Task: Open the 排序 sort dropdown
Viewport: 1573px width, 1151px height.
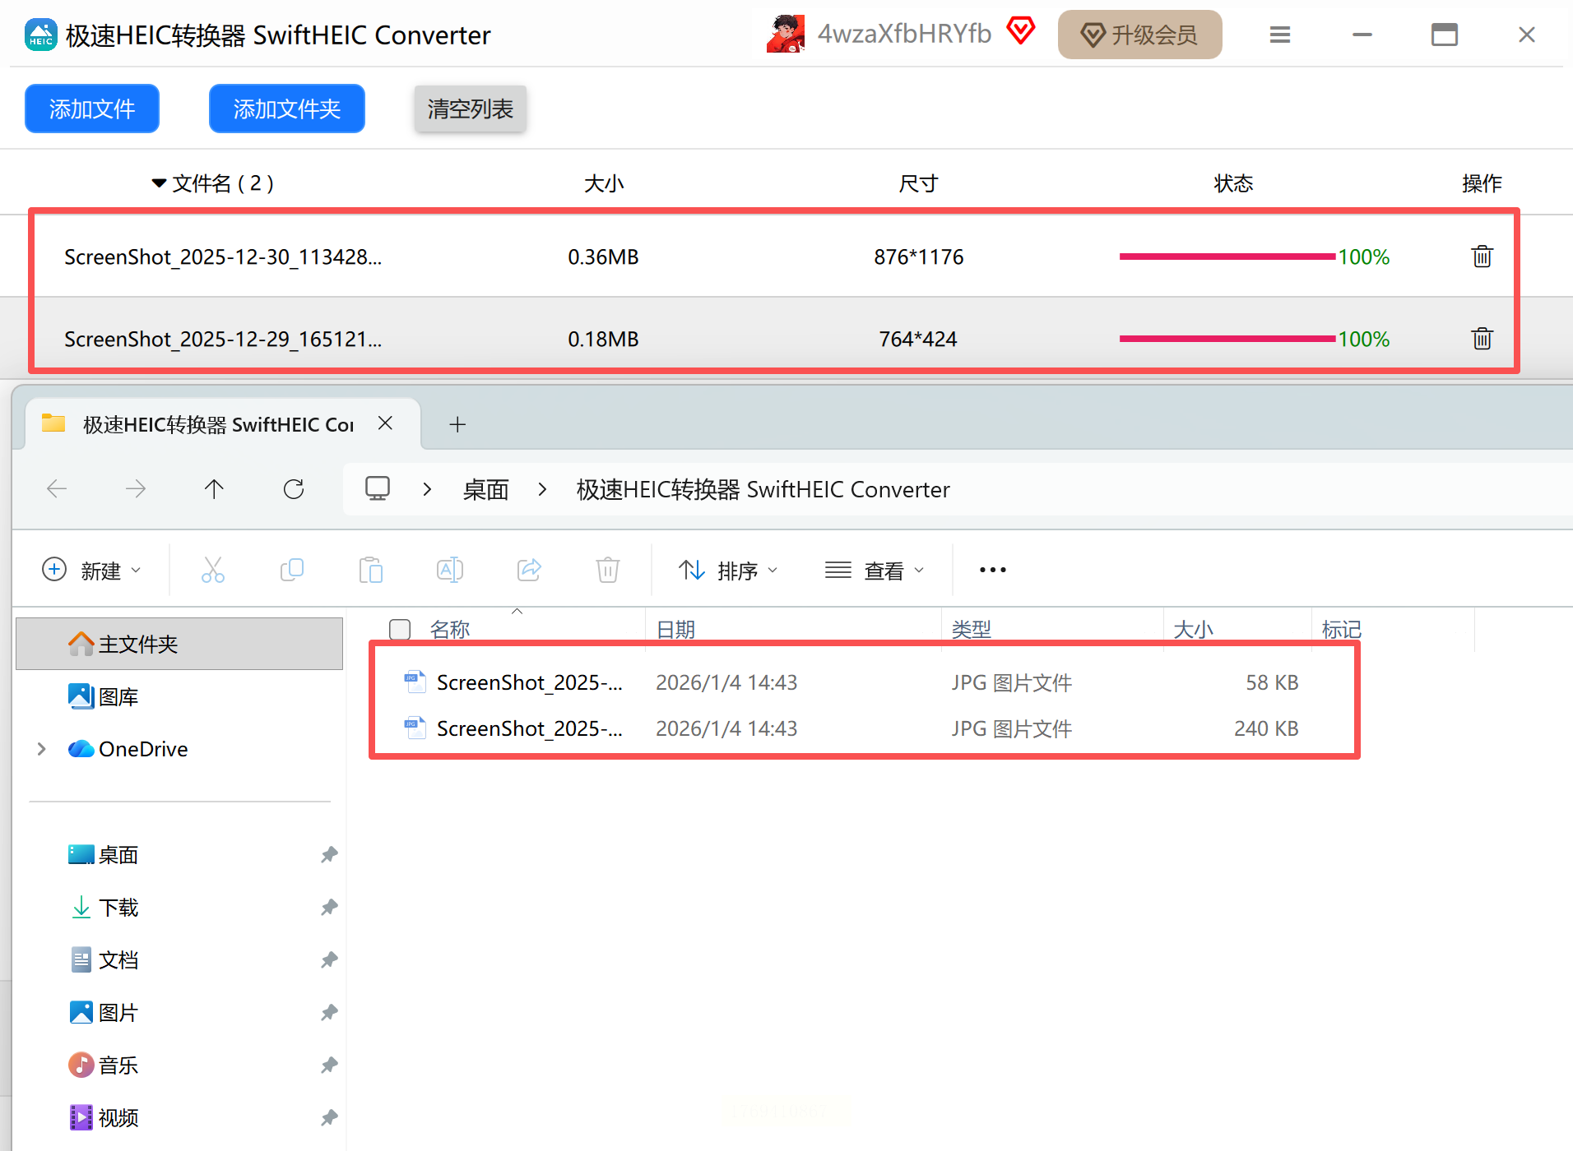Action: pyautogui.click(x=728, y=570)
